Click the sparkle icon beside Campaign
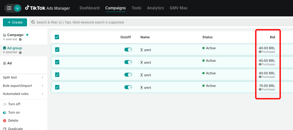Image resolution: width=293 pixels, height=130 pixels. [x=27, y=35]
